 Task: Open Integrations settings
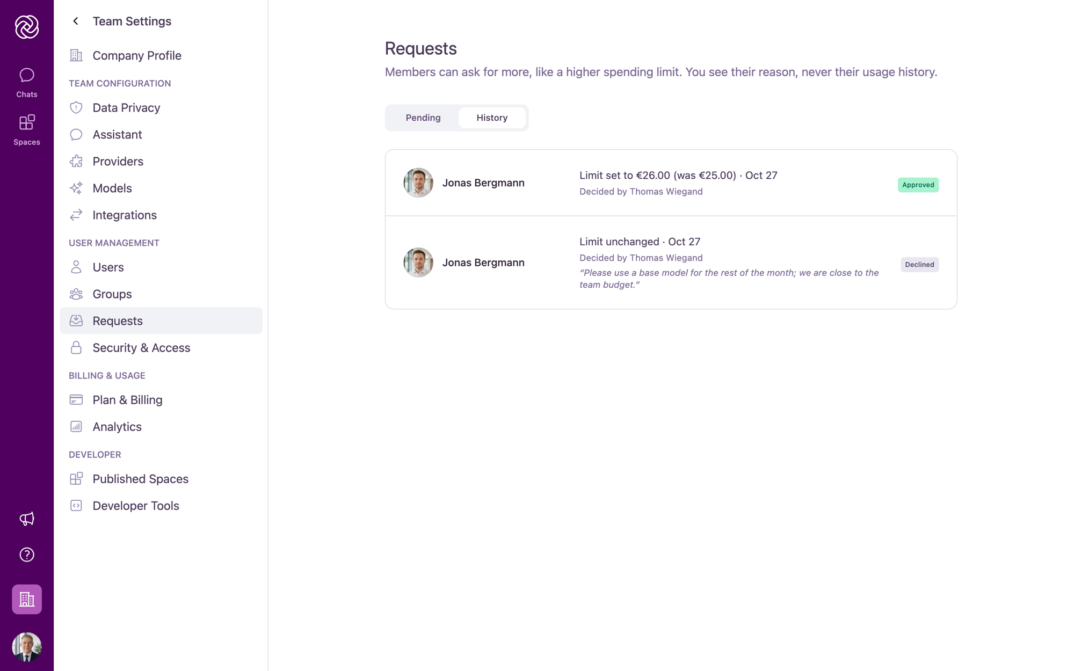tap(161, 215)
